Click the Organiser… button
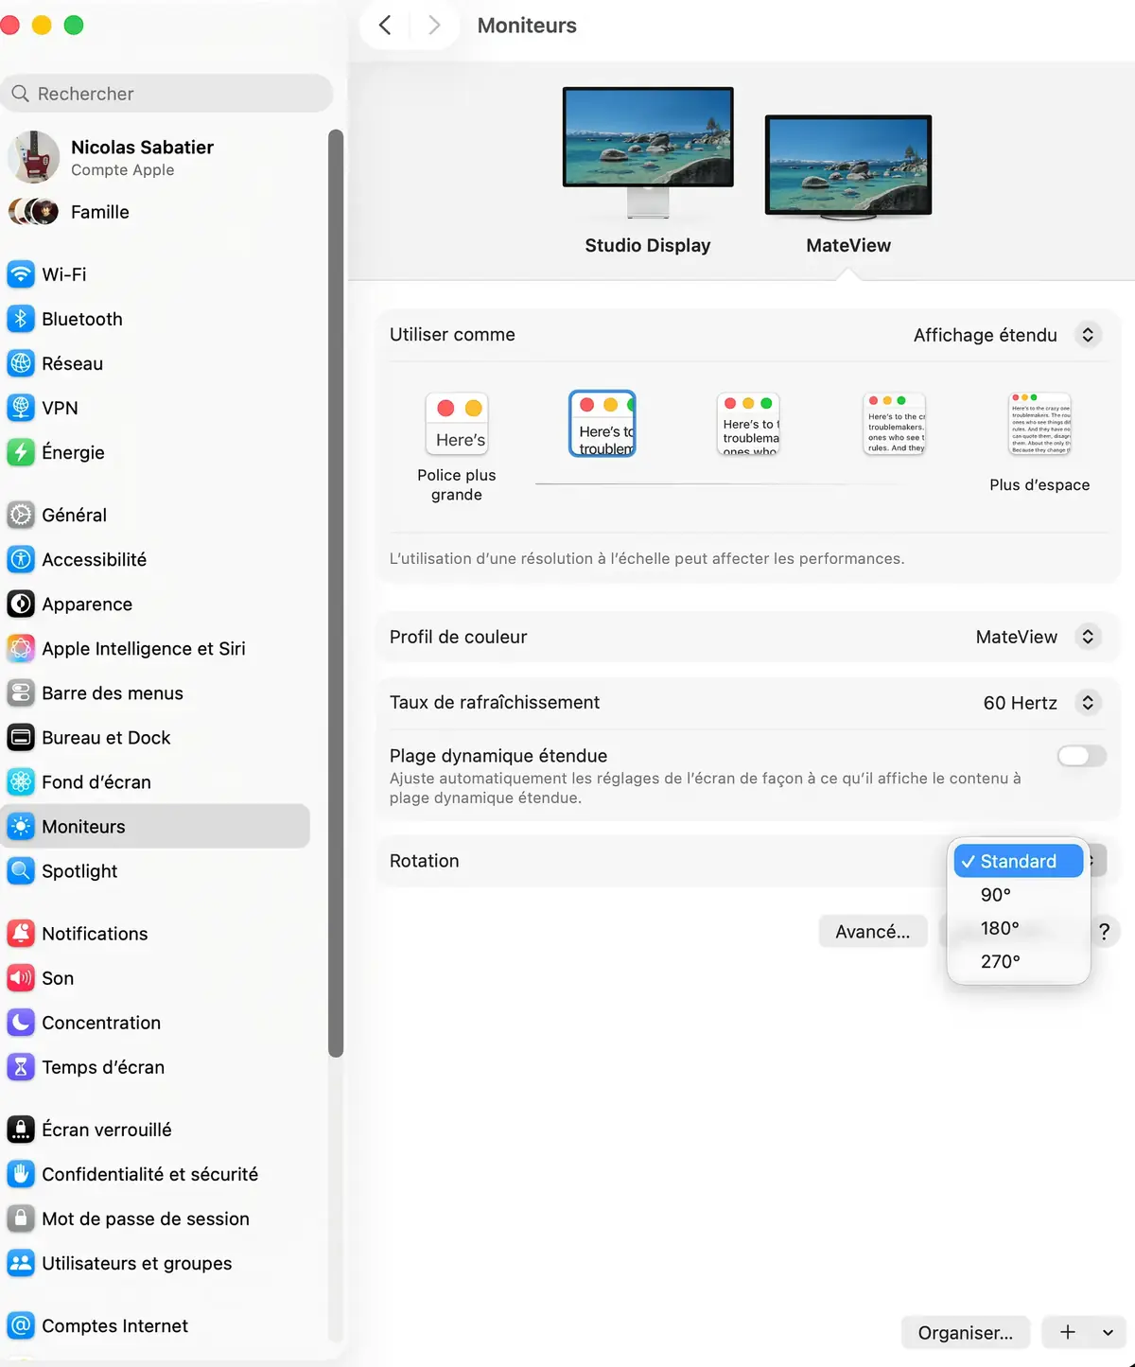1135x1367 pixels. click(x=966, y=1332)
